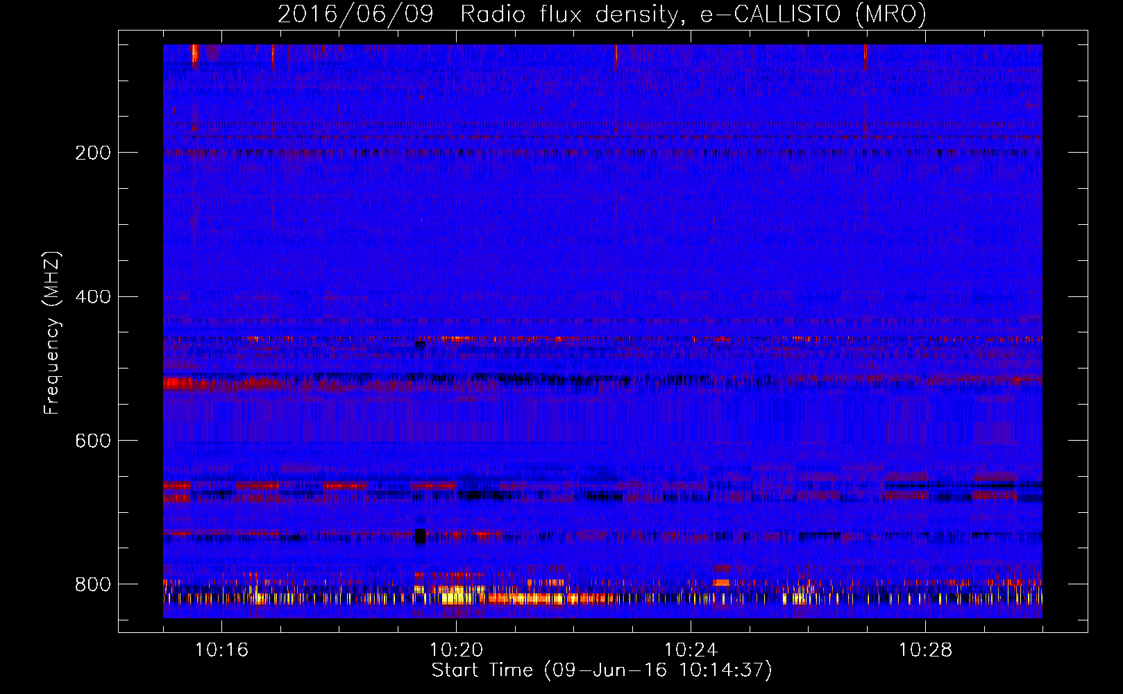Click the 10:20 time tick label
Image resolution: width=1123 pixels, height=694 pixels.
pos(456,650)
